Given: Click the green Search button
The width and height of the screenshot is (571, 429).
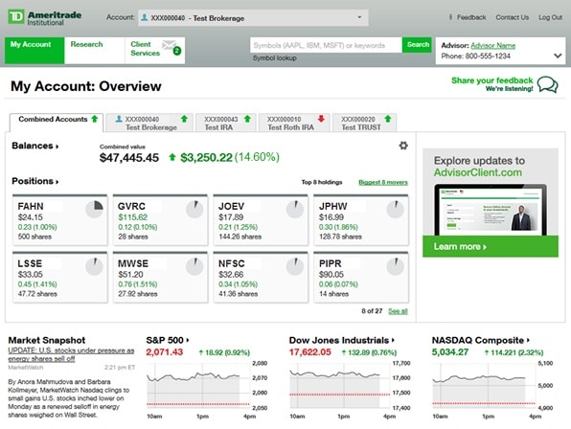Looking at the screenshot, I should click(x=418, y=44).
